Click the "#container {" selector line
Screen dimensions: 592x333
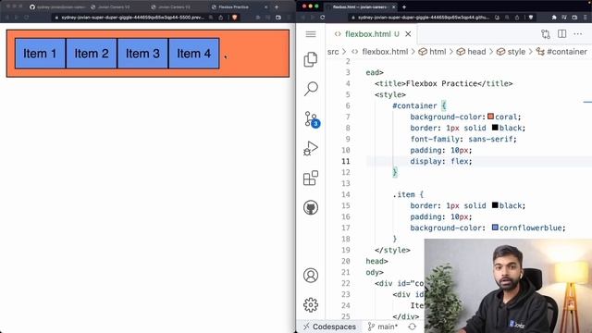coord(419,105)
